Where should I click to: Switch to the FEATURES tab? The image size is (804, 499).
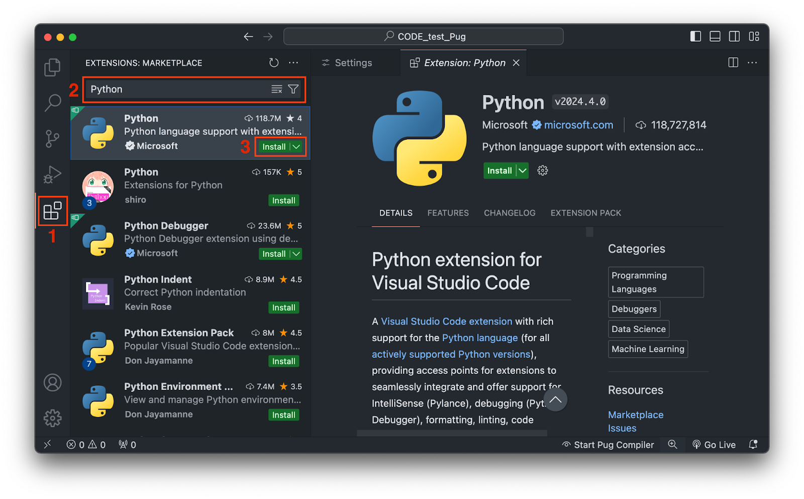pyautogui.click(x=448, y=213)
